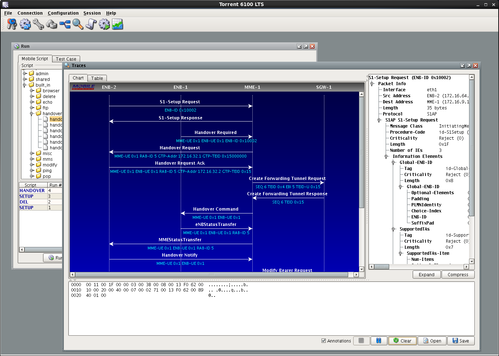Select the HANDOVER row in the run list
Image resolution: width=499 pixels, height=356 pixels.
32,191
